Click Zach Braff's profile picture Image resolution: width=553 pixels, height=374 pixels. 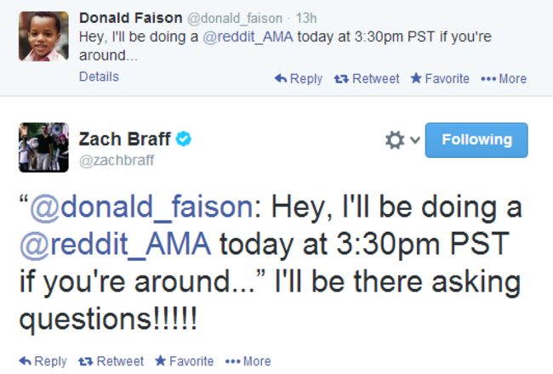(43, 147)
